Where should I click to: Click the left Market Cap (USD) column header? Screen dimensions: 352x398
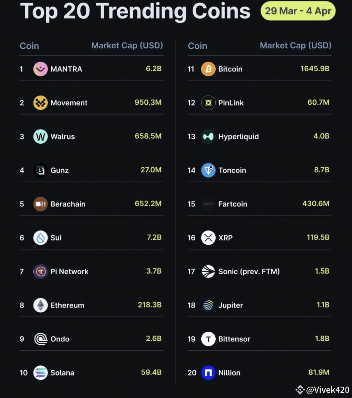pyautogui.click(x=127, y=46)
